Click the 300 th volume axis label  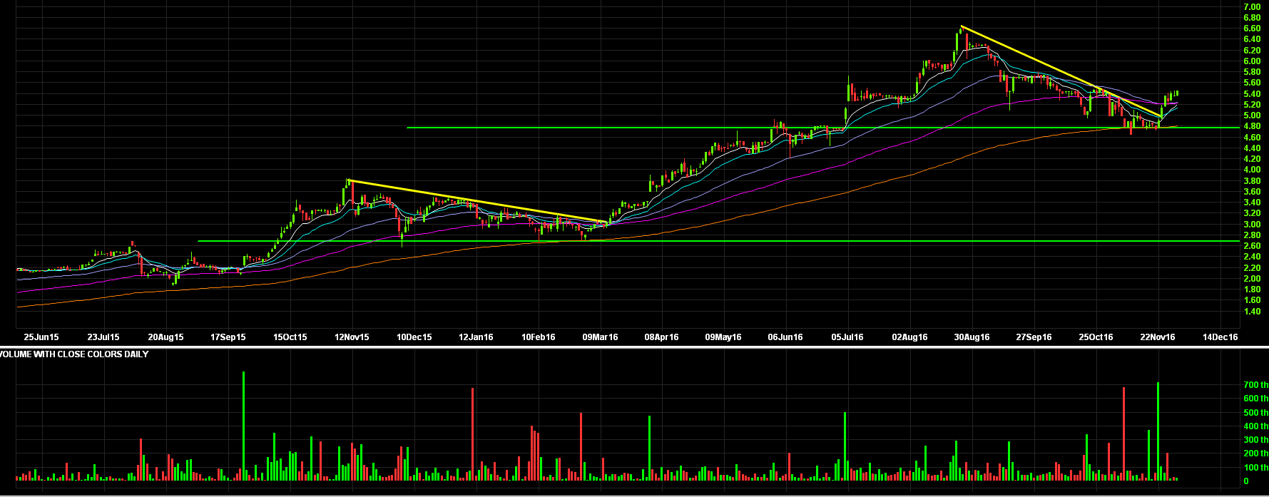1256,440
